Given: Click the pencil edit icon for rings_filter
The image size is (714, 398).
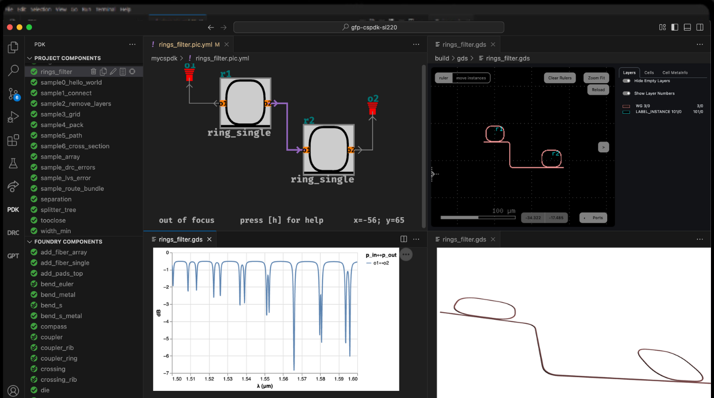Looking at the screenshot, I should tap(113, 72).
